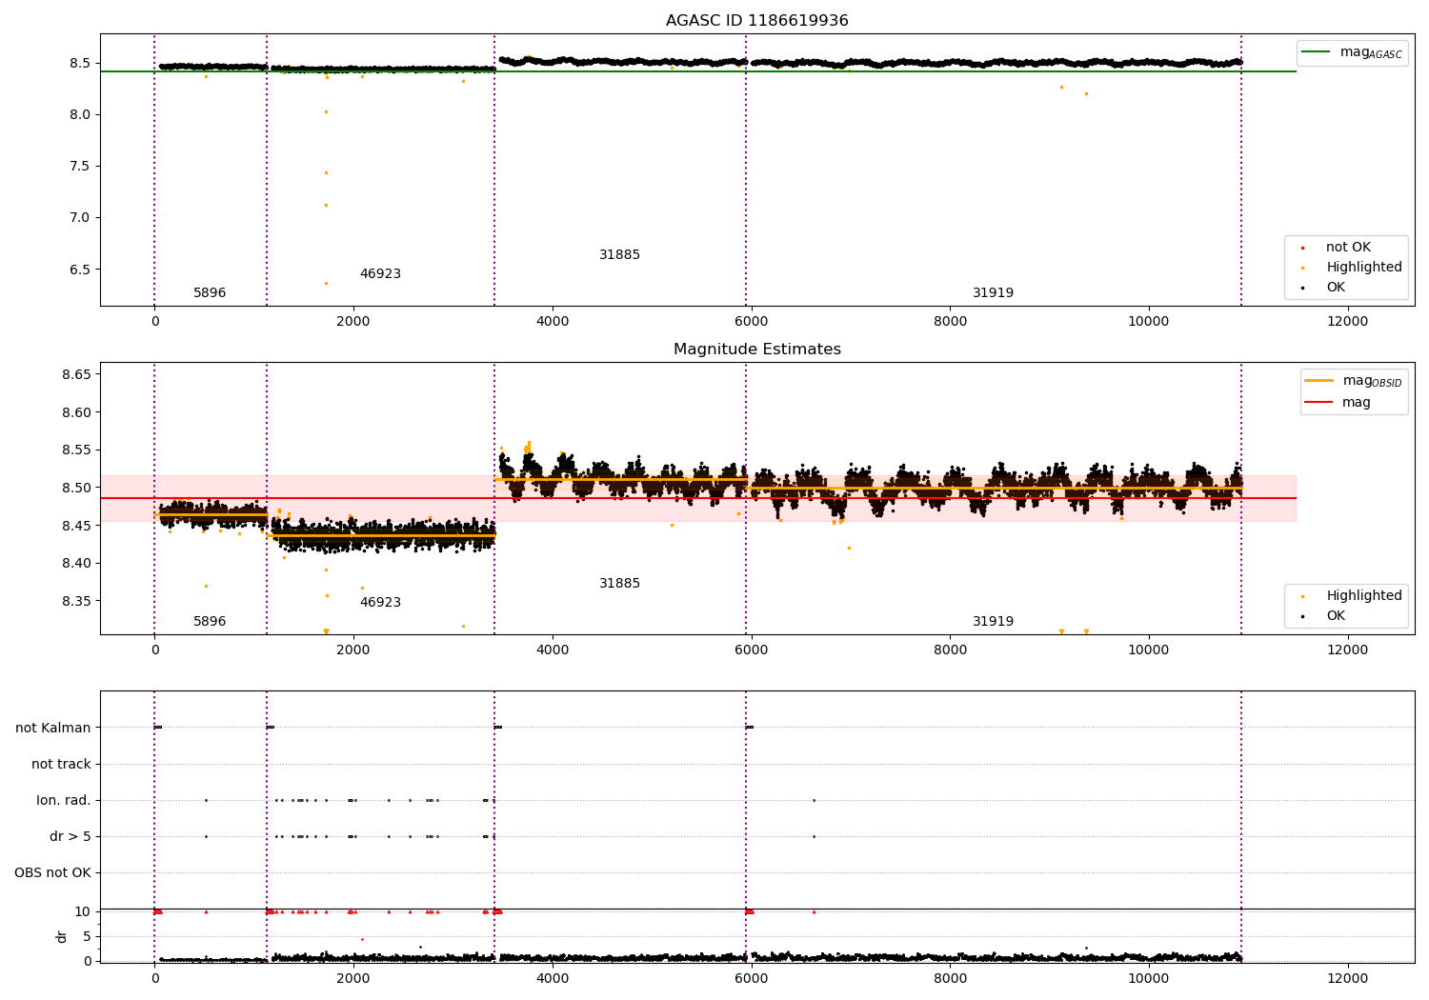This screenshot has width=1429, height=1000.
Task: Click the 'dr' axis label in bottom plot
Action: [62, 936]
